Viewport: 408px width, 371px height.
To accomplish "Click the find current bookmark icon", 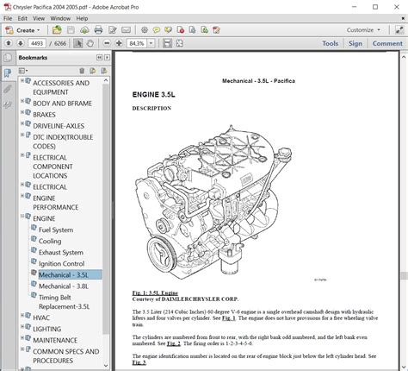I will pos(103,71).
